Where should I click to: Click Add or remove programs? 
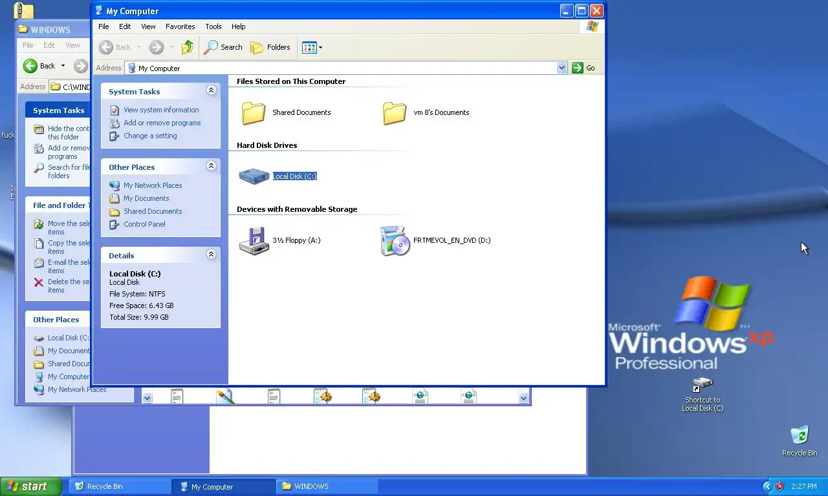pos(162,123)
